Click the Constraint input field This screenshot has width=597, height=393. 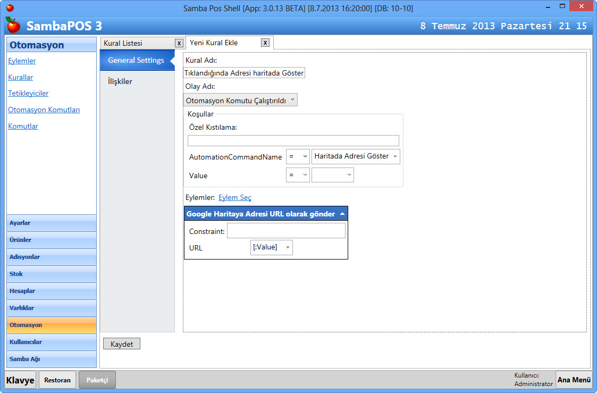pos(286,230)
